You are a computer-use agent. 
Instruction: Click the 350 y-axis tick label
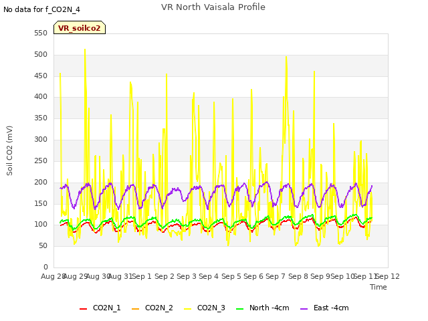click(x=41, y=118)
